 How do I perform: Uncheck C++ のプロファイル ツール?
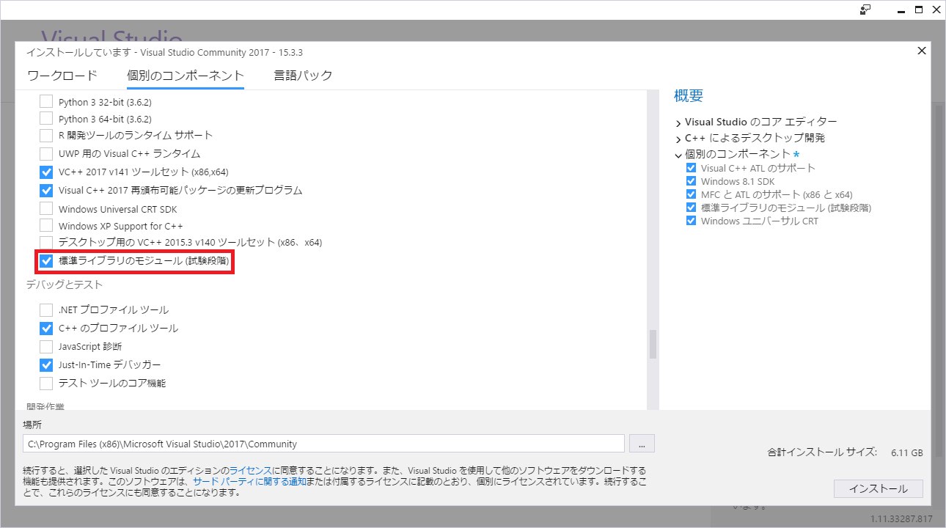tap(46, 328)
